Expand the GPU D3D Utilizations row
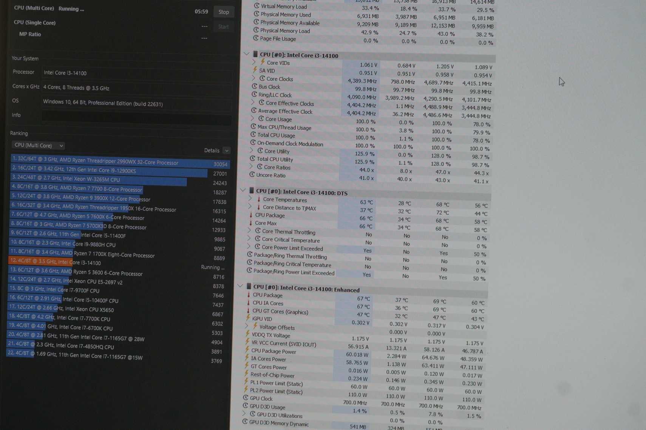 tap(244, 414)
